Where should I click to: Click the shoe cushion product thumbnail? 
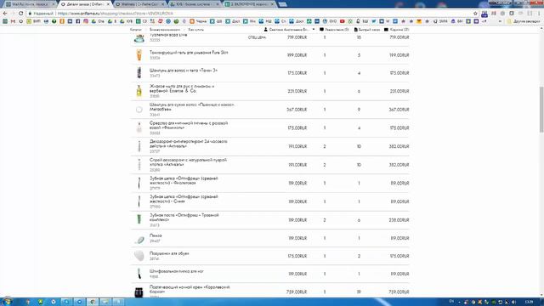pyautogui.click(x=139, y=256)
